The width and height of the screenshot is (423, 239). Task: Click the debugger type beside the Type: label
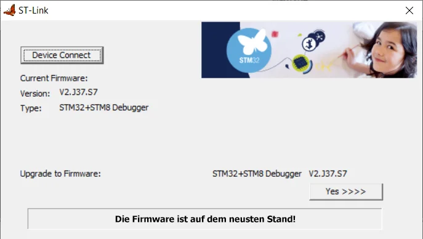pos(104,107)
